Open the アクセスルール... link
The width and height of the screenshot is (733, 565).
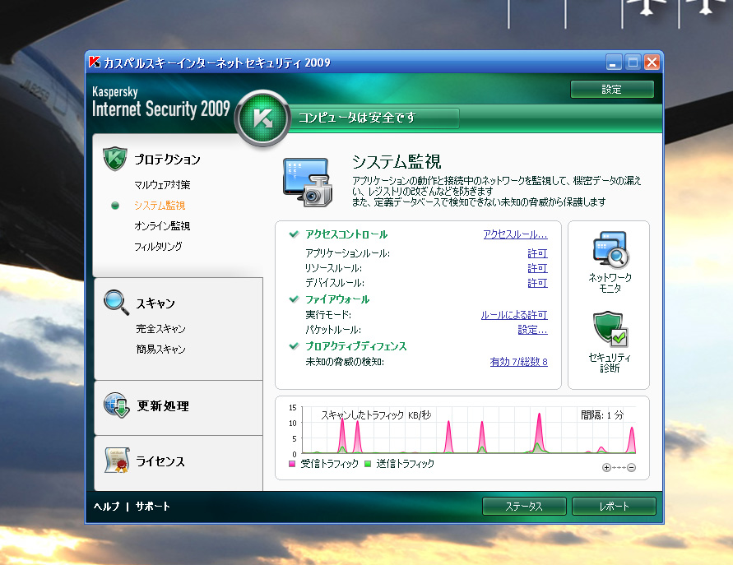[515, 234]
